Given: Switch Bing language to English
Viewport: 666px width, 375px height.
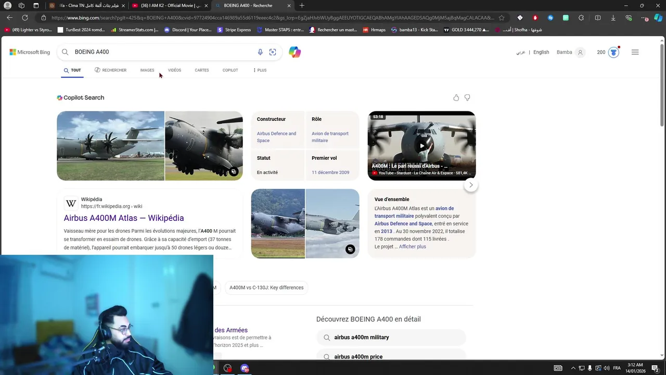Looking at the screenshot, I should [541, 52].
